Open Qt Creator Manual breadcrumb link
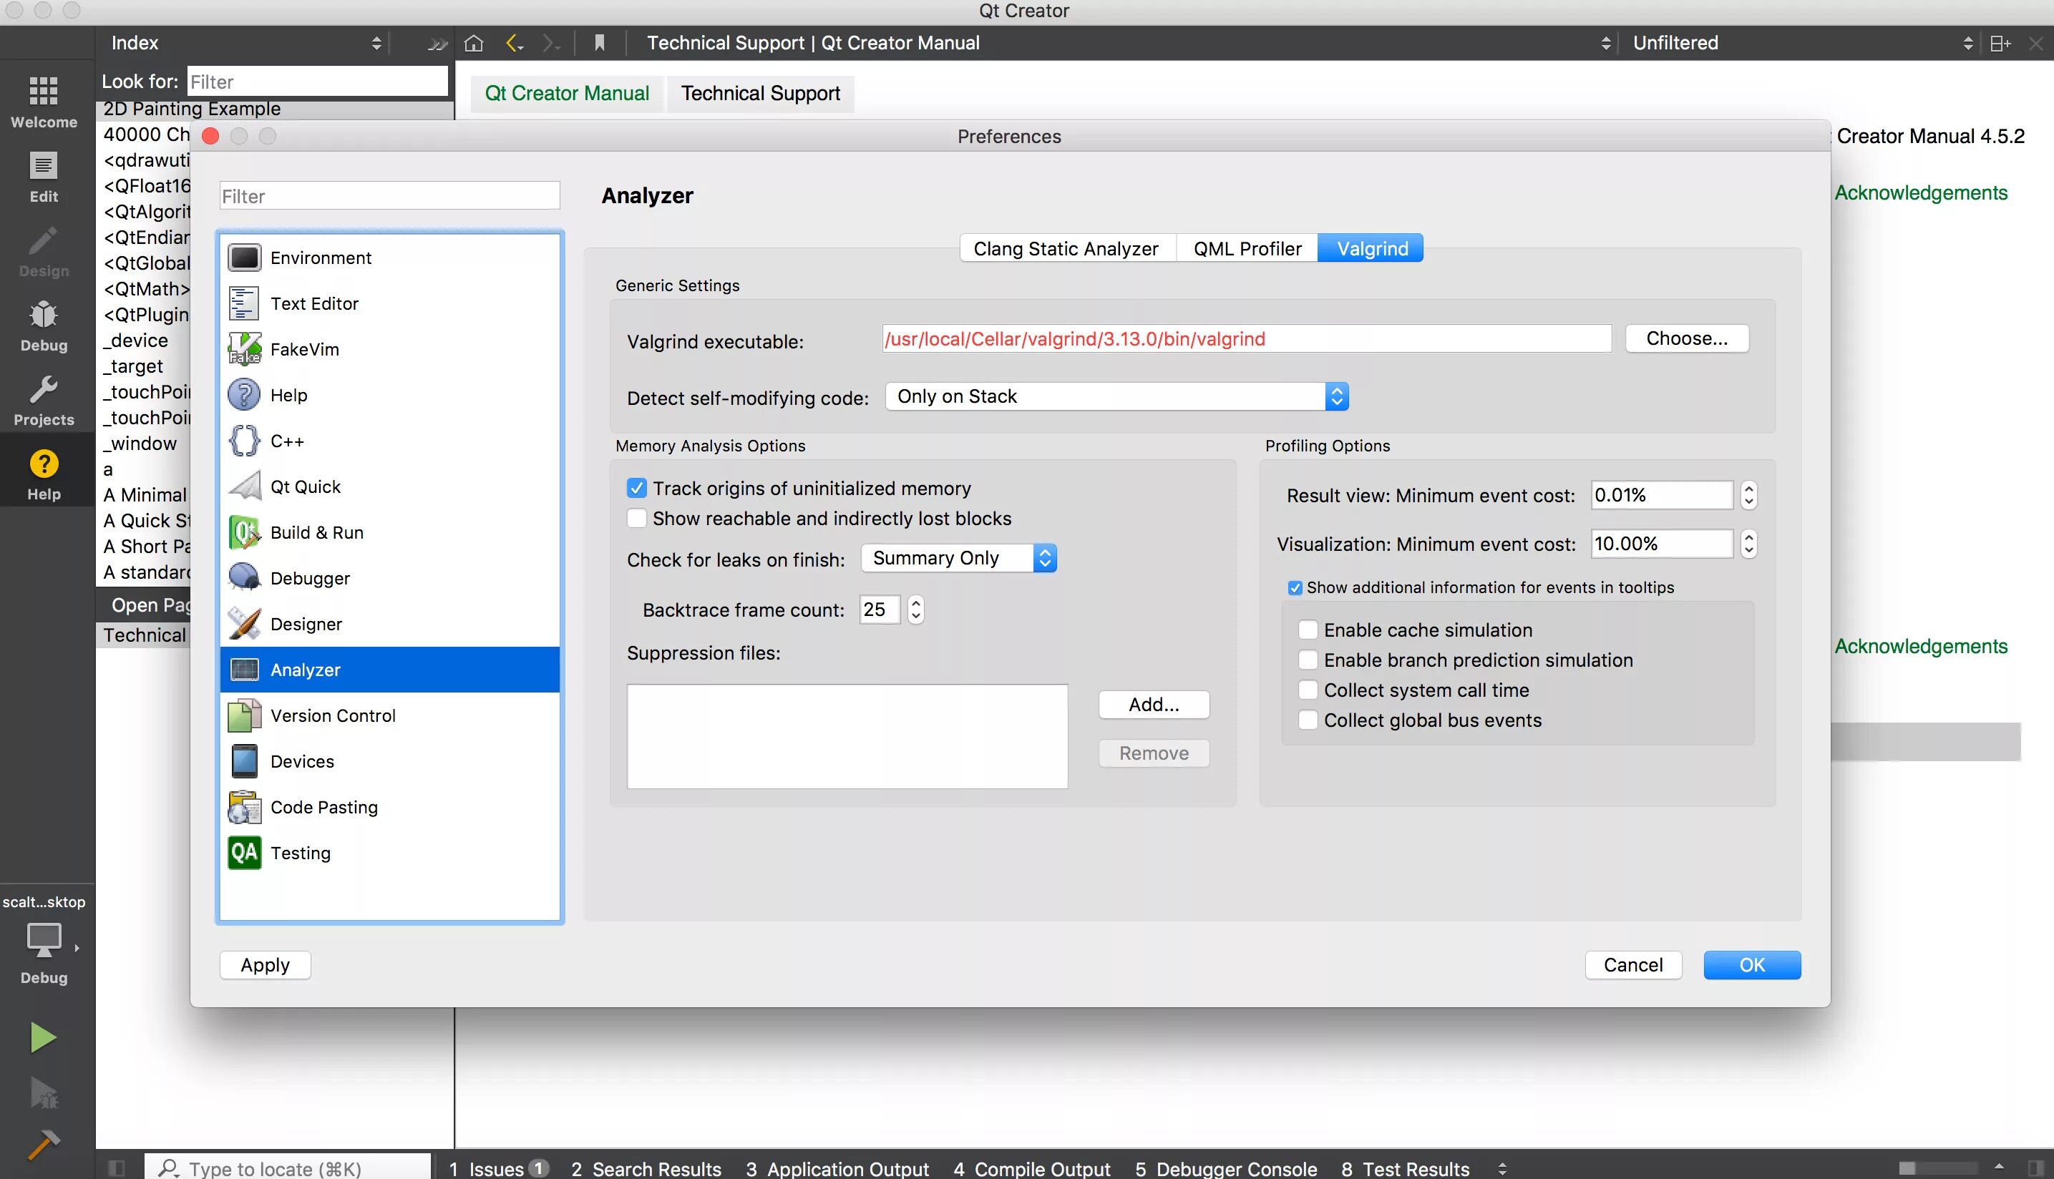2054x1179 pixels. tap(567, 93)
